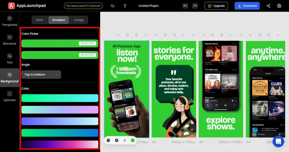Viewport: 289px width, 152px height.
Task: Click the green circle in zoom toolbar
Action: click(x=133, y=140)
